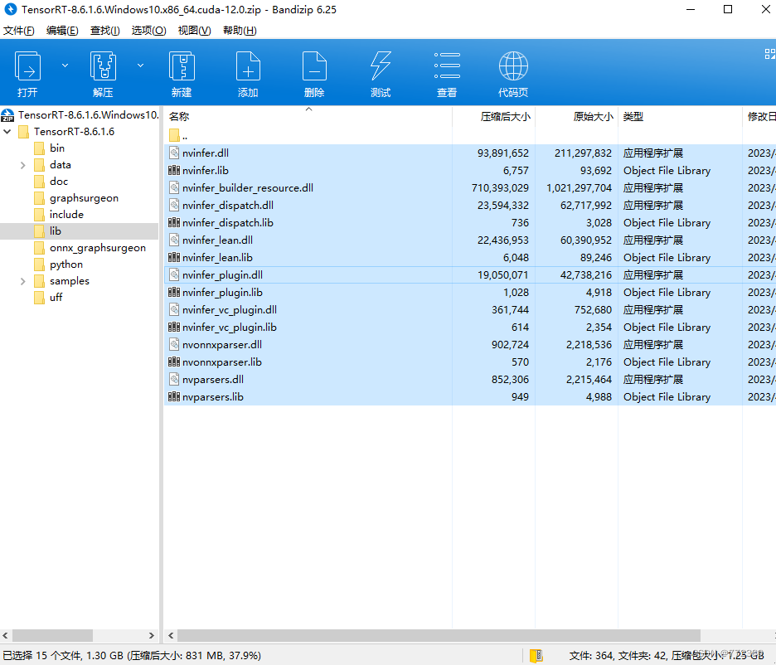The image size is (776, 665).
Task: Open the 选项 (Options) menu
Action: 148,30
